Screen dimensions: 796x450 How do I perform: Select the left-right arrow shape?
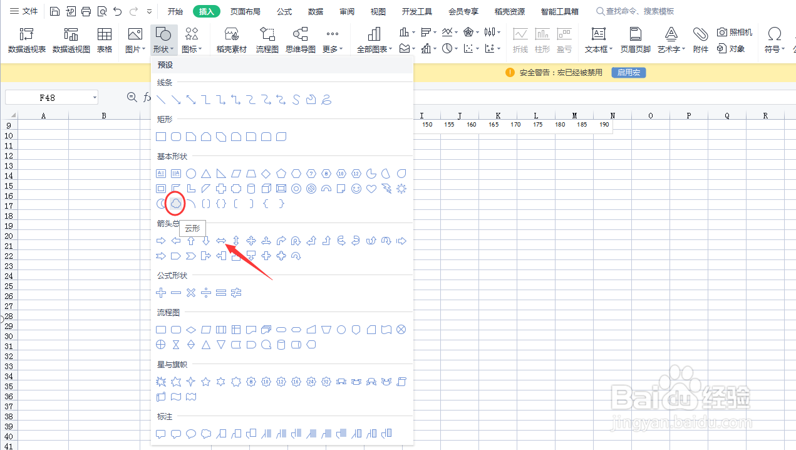tap(220, 240)
